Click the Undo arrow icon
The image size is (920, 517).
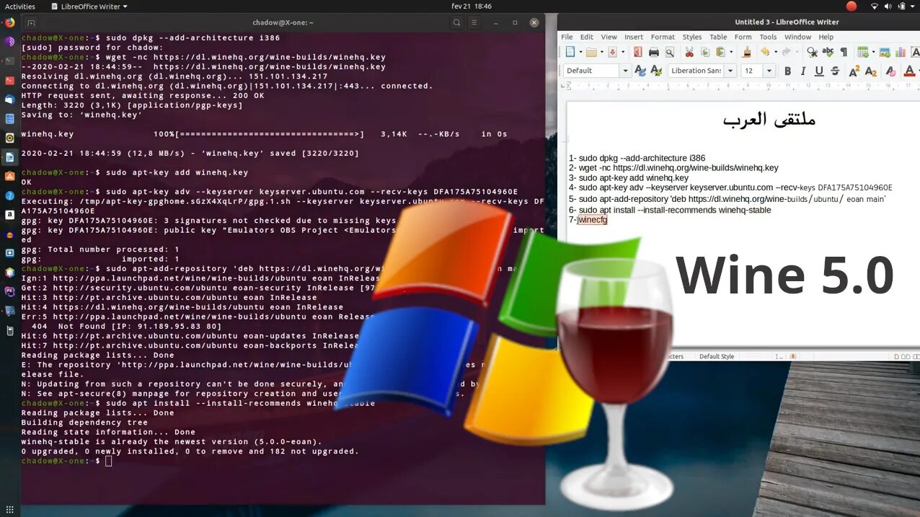coord(766,52)
